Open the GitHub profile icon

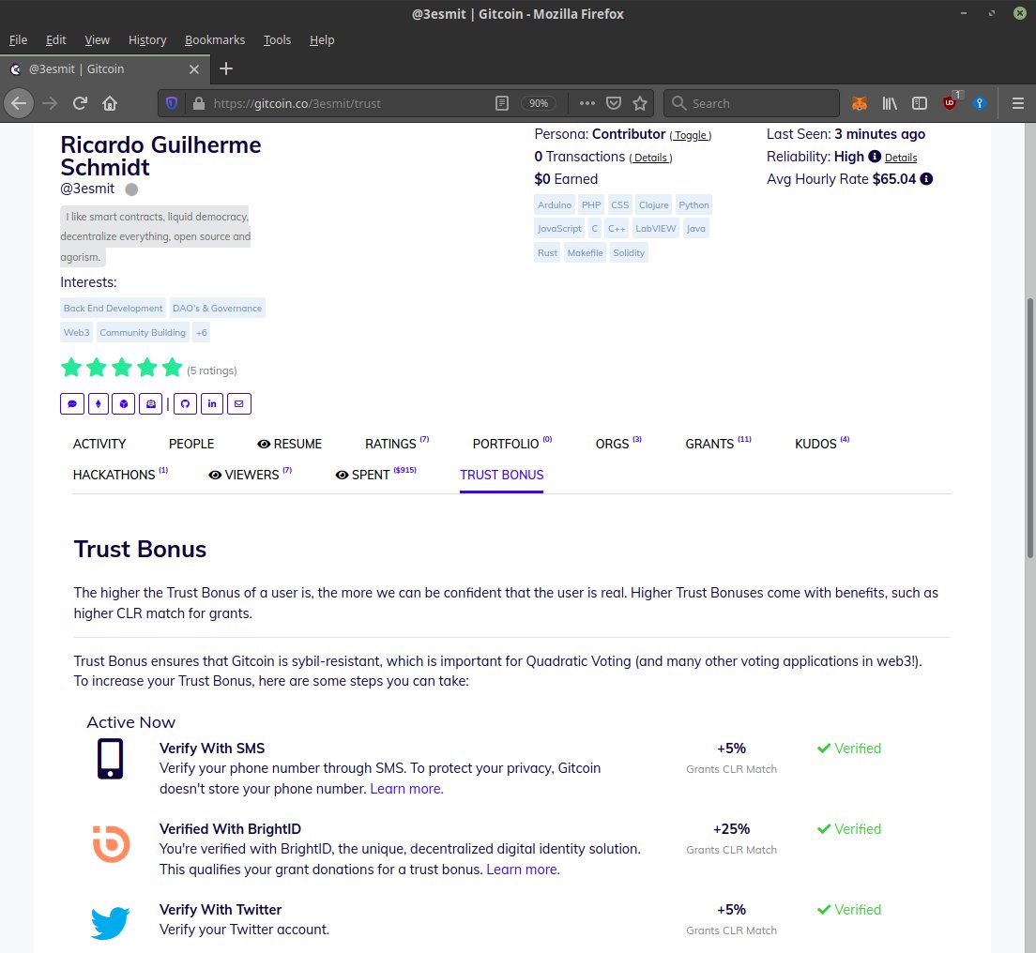185,403
